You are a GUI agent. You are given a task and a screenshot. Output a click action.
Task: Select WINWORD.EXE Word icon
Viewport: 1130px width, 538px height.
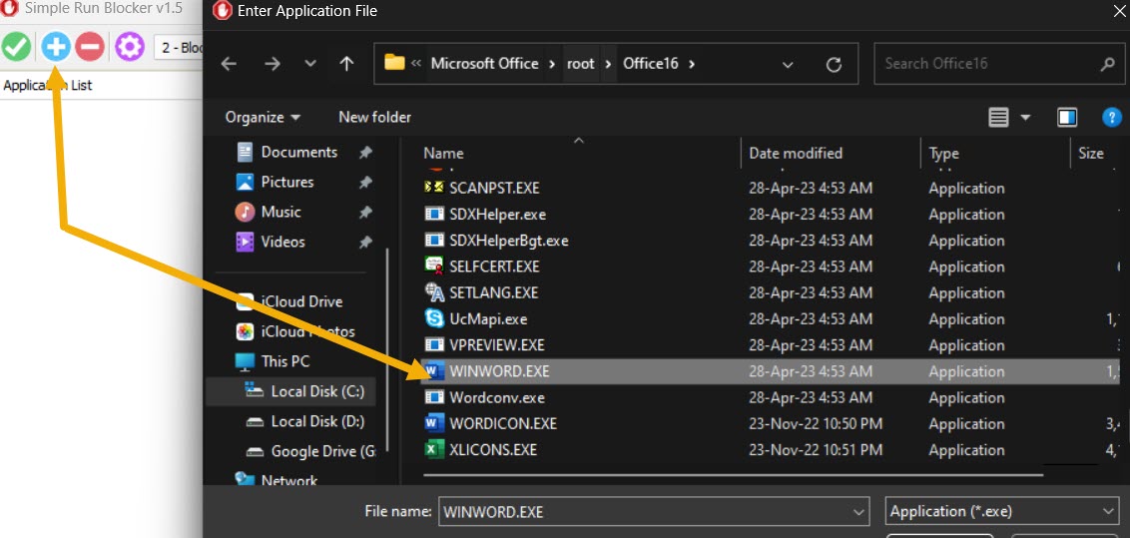(434, 371)
